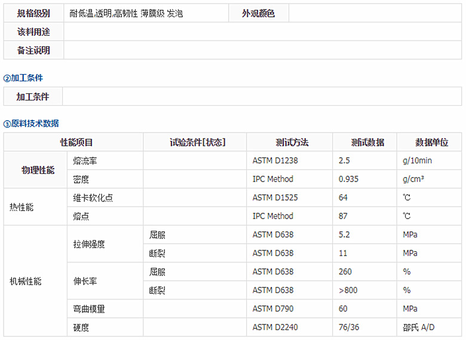Select the 该料用途 row label

(33, 32)
